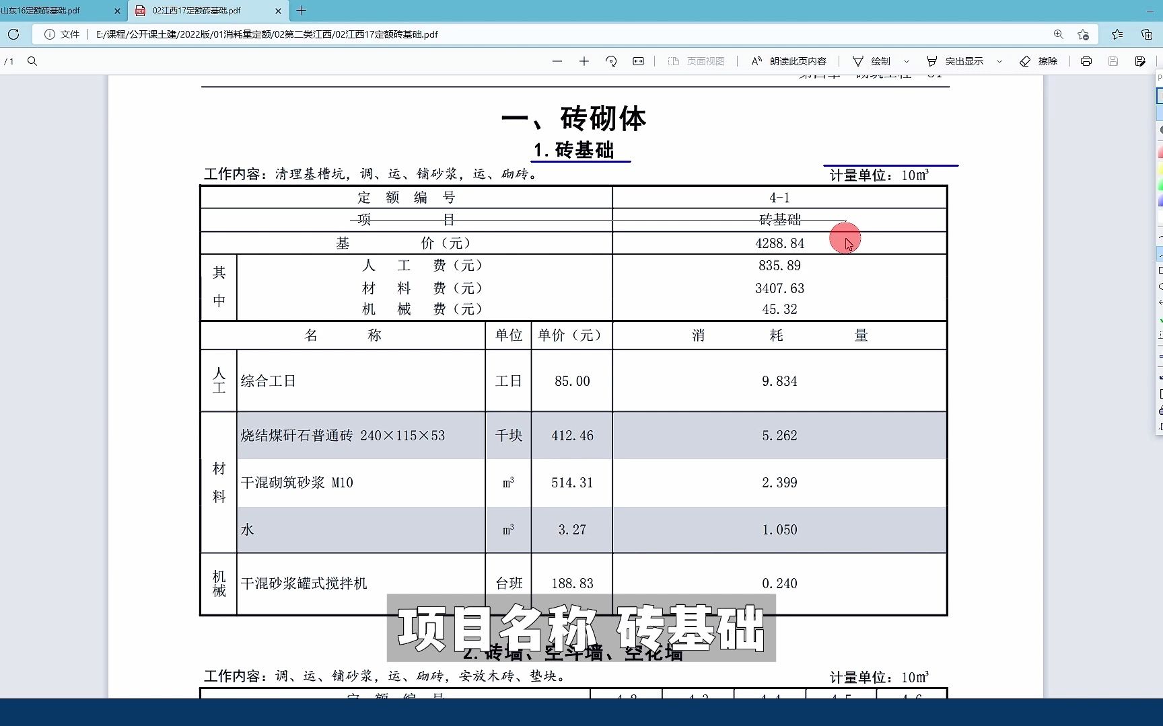Toggle 页面视图 page view mode
The image size is (1163, 726).
tap(697, 61)
